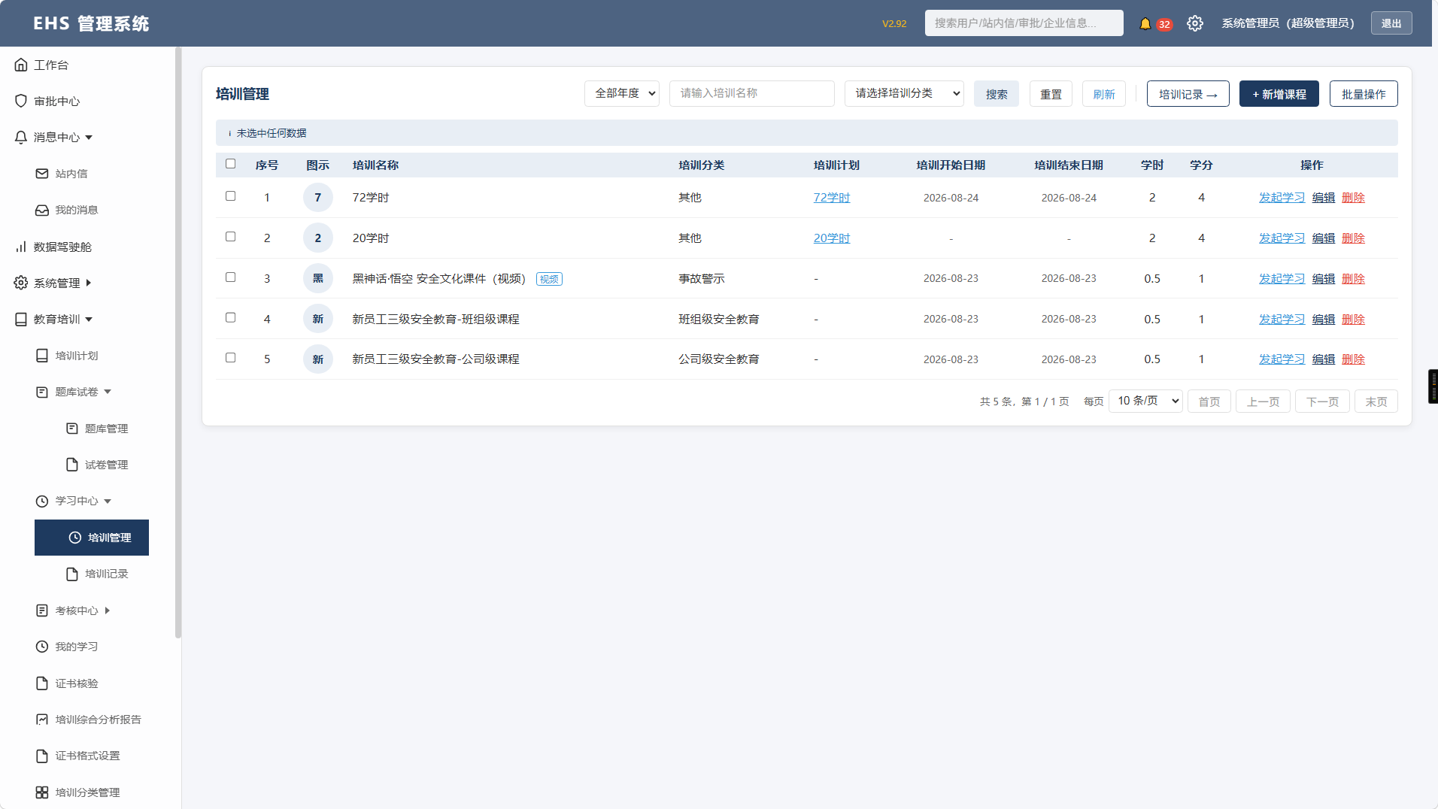Click the 培训记录 file icon in sidebar
This screenshot has width=1438, height=809.
pos(72,574)
